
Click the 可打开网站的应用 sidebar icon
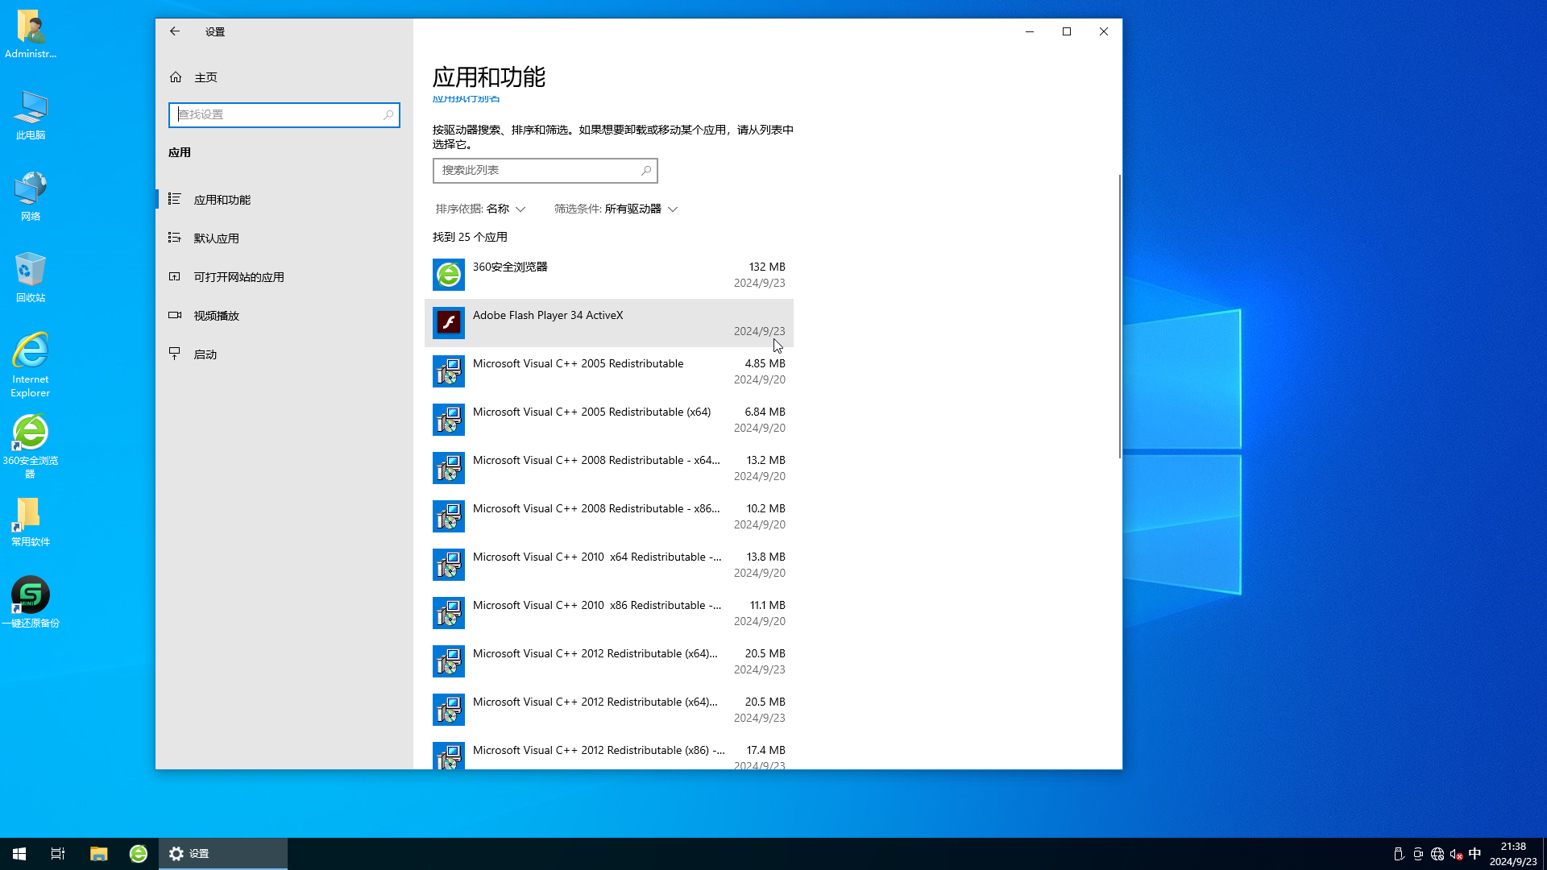[174, 276]
